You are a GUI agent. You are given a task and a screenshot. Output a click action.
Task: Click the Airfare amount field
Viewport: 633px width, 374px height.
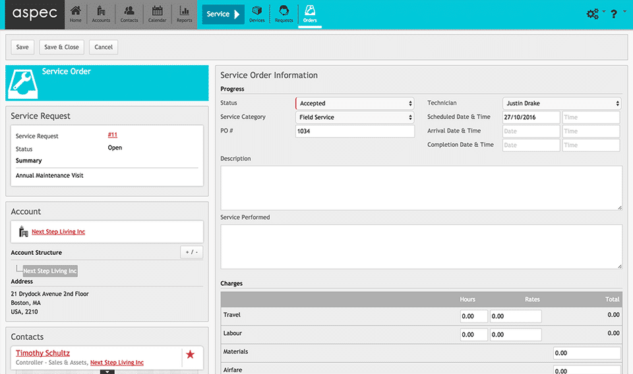(x=587, y=370)
